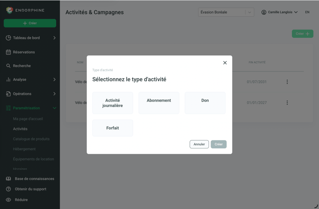Open Base de connaissances book icon
Screen dimensions: 319x209
(x=9, y=178)
